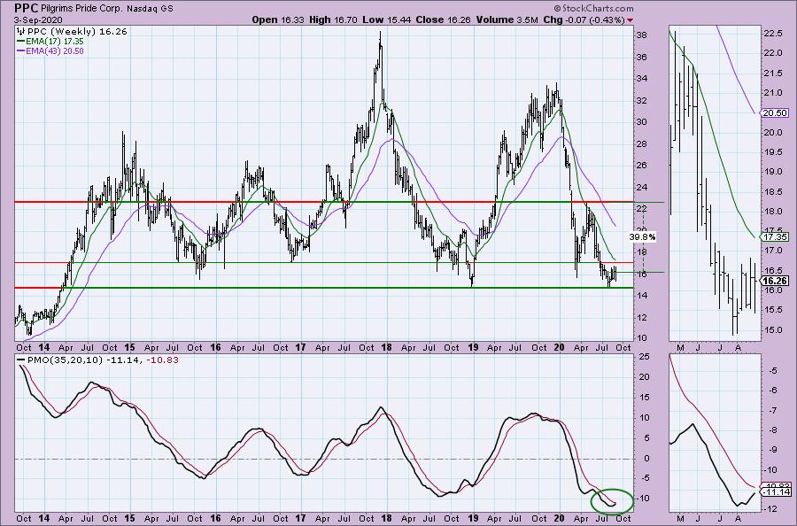This screenshot has height=526, width=797.
Task: Click the PPC (Weekly) 16.26 legend entry
Action: pos(72,32)
